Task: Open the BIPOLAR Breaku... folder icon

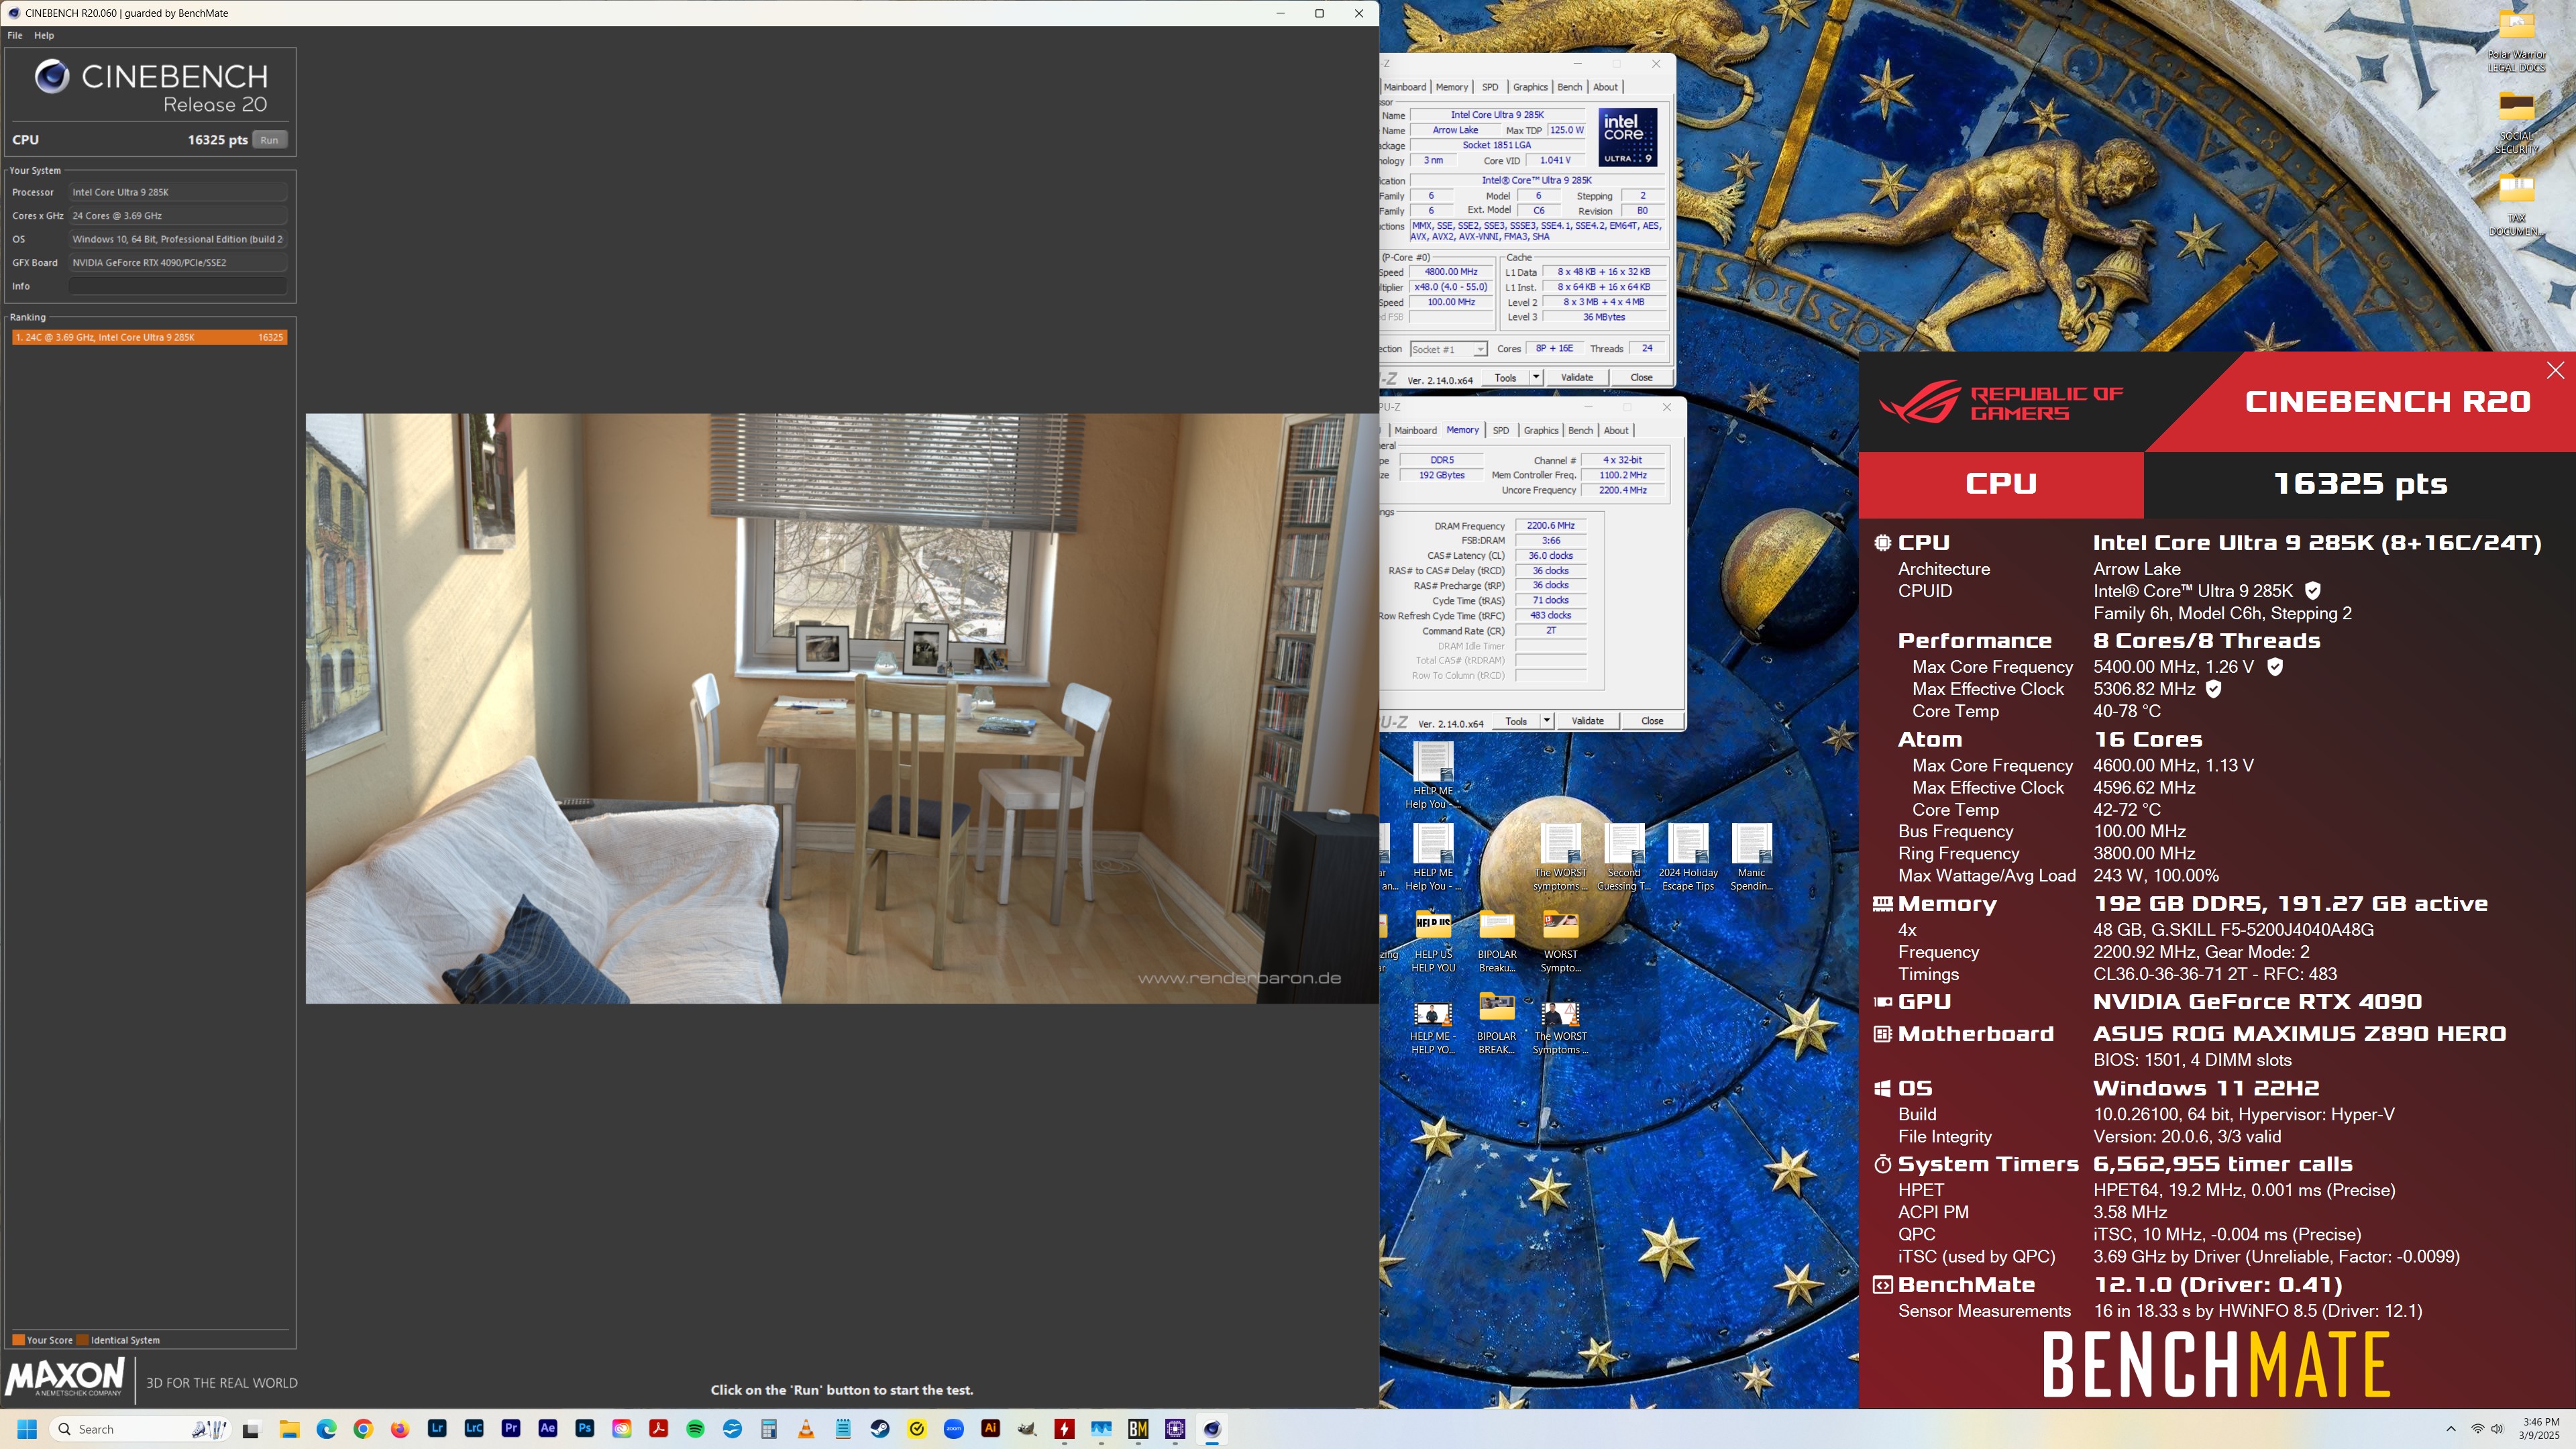Action: coord(1497,940)
